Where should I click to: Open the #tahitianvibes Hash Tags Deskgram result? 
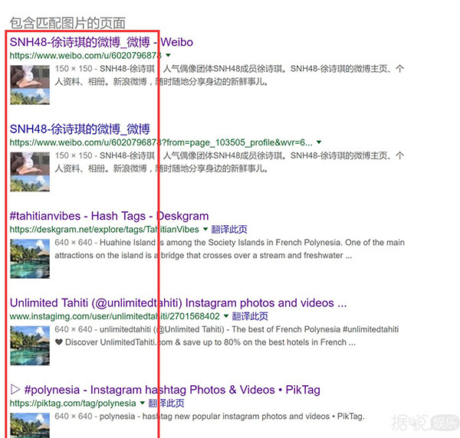click(x=109, y=216)
